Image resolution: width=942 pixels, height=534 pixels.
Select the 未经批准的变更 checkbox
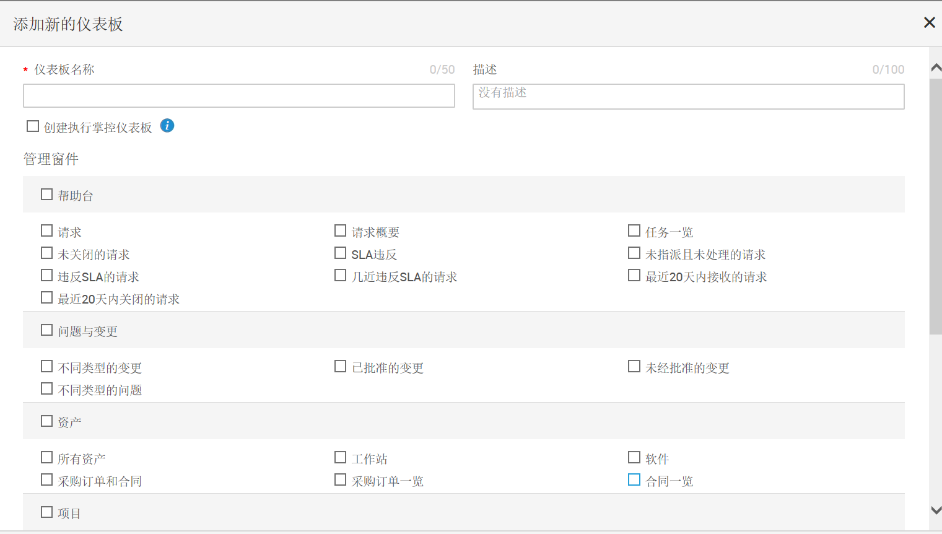pyautogui.click(x=634, y=367)
